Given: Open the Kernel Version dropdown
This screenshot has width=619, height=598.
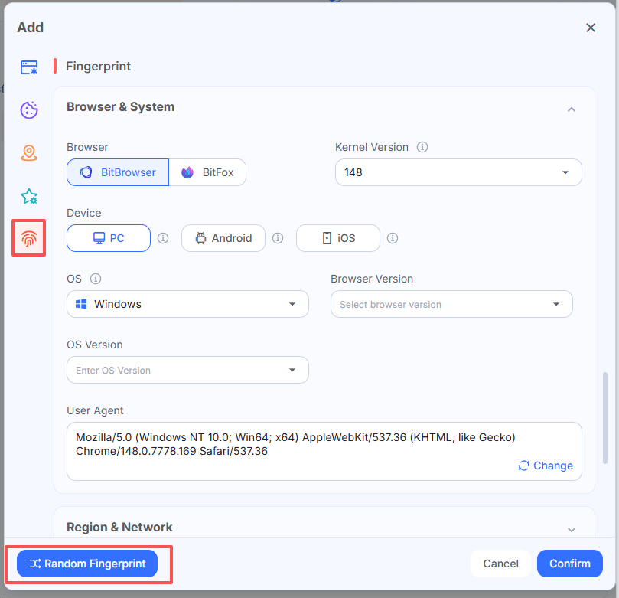Looking at the screenshot, I should pos(458,172).
